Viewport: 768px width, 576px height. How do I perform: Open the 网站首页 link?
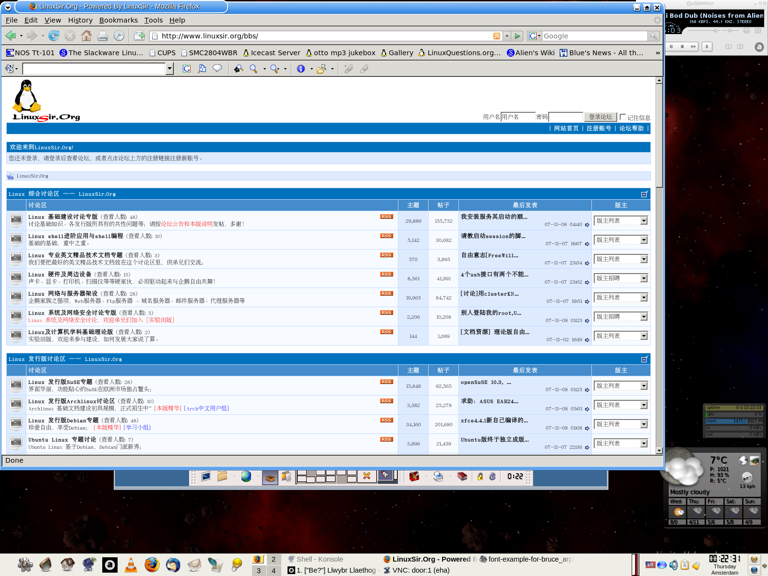coord(566,128)
